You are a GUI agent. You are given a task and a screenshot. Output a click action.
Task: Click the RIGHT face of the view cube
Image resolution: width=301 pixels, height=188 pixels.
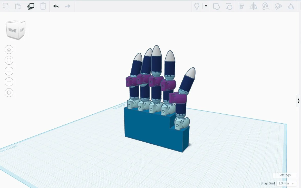coord(12,30)
